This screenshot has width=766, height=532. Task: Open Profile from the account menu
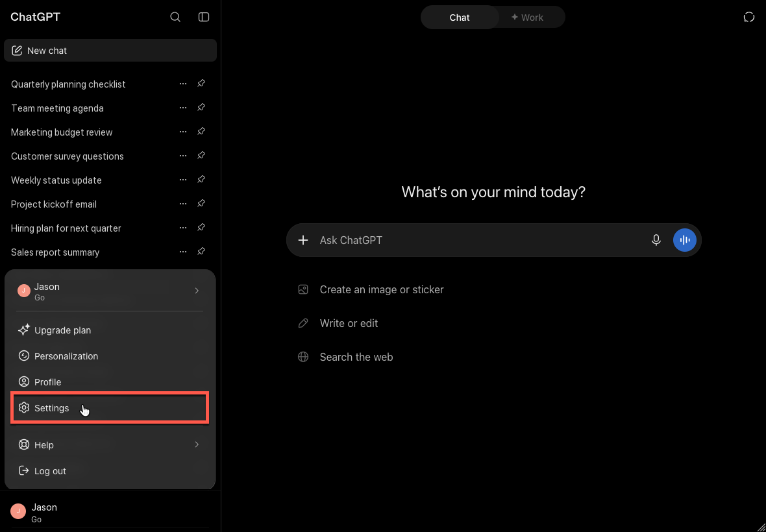click(x=110, y=381)
